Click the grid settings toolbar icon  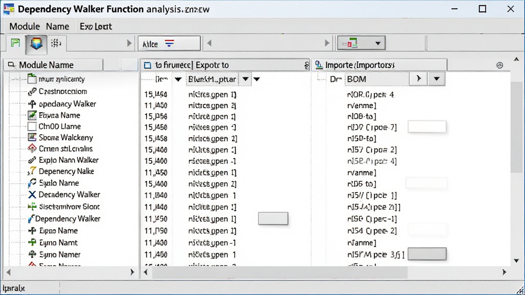click(x=56, y=43)
